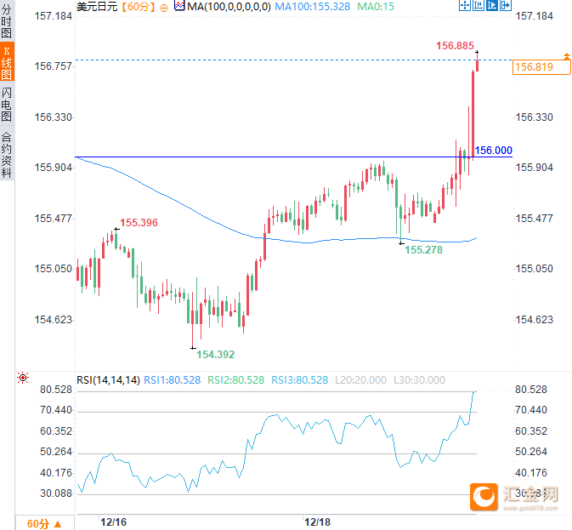Open the MA(100,0,0,0,0,0) parameter settings
572x530 pixels.
[x=229, y=6]
